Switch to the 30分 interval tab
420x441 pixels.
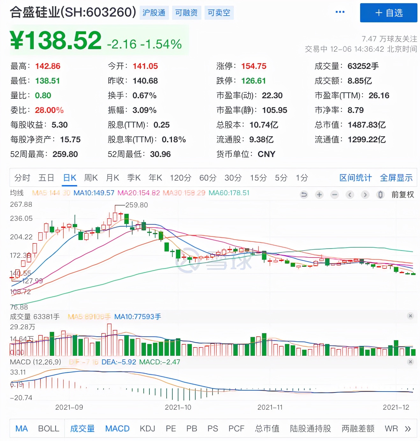pyautogui.click(x=233, y=178)
